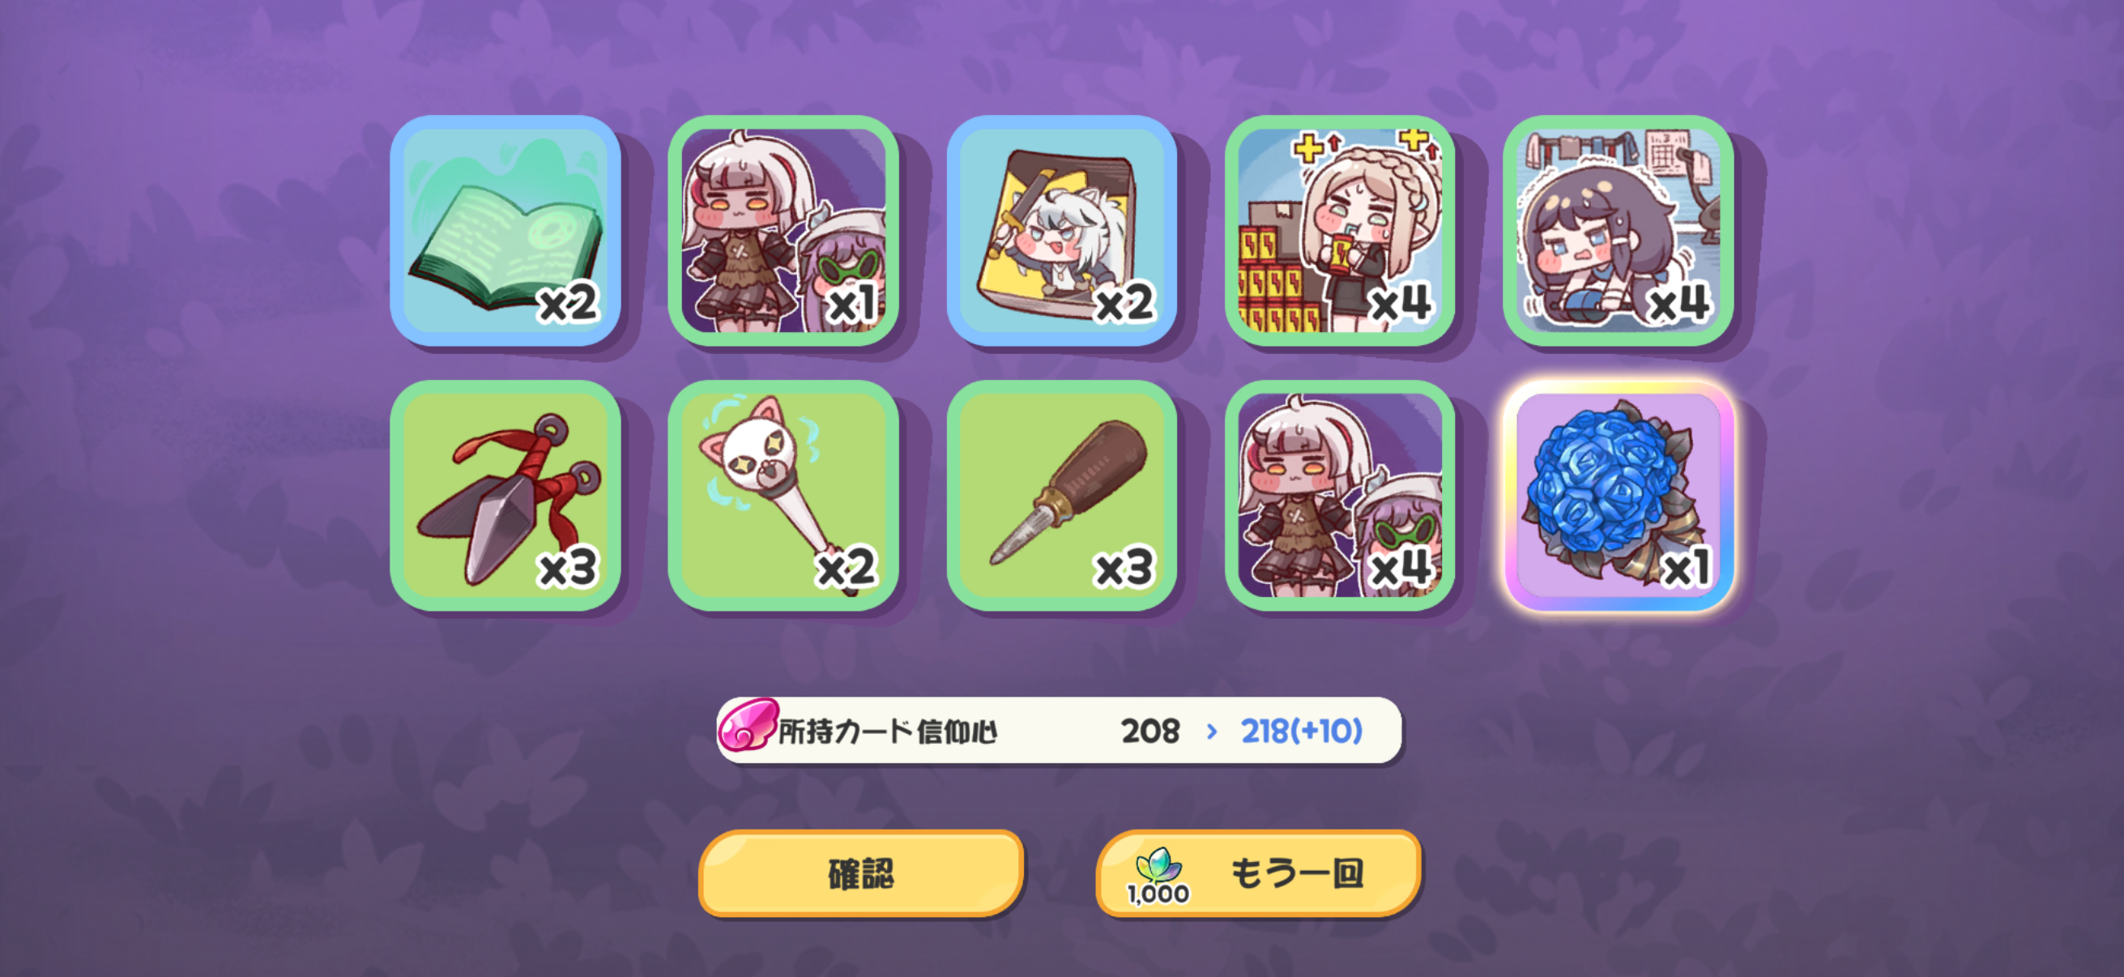Click the 208 current faith number
This screenshot has width=2124, height=977.
(1150, 732)
